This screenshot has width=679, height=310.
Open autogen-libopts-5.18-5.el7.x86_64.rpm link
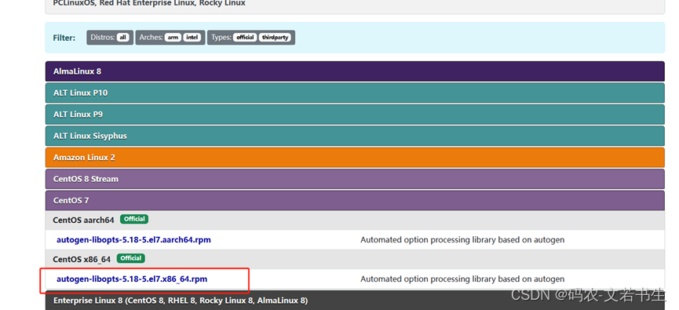(x=132, y=279)
